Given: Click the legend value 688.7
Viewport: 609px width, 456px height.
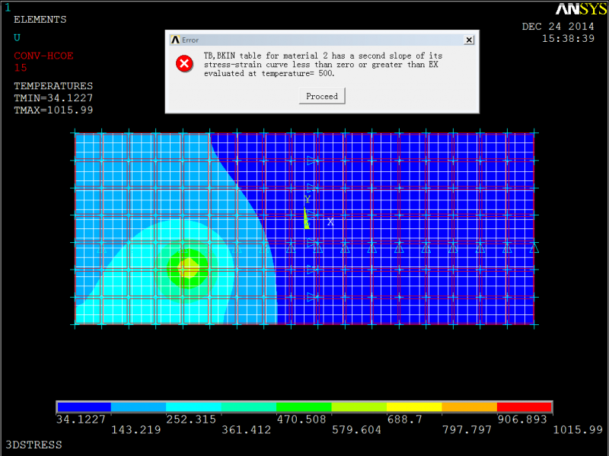Looking at the screenshot, I should pos(405,419).
